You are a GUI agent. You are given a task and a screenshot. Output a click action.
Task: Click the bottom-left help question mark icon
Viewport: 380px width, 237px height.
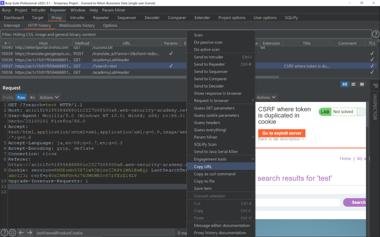tap(4, 233)
